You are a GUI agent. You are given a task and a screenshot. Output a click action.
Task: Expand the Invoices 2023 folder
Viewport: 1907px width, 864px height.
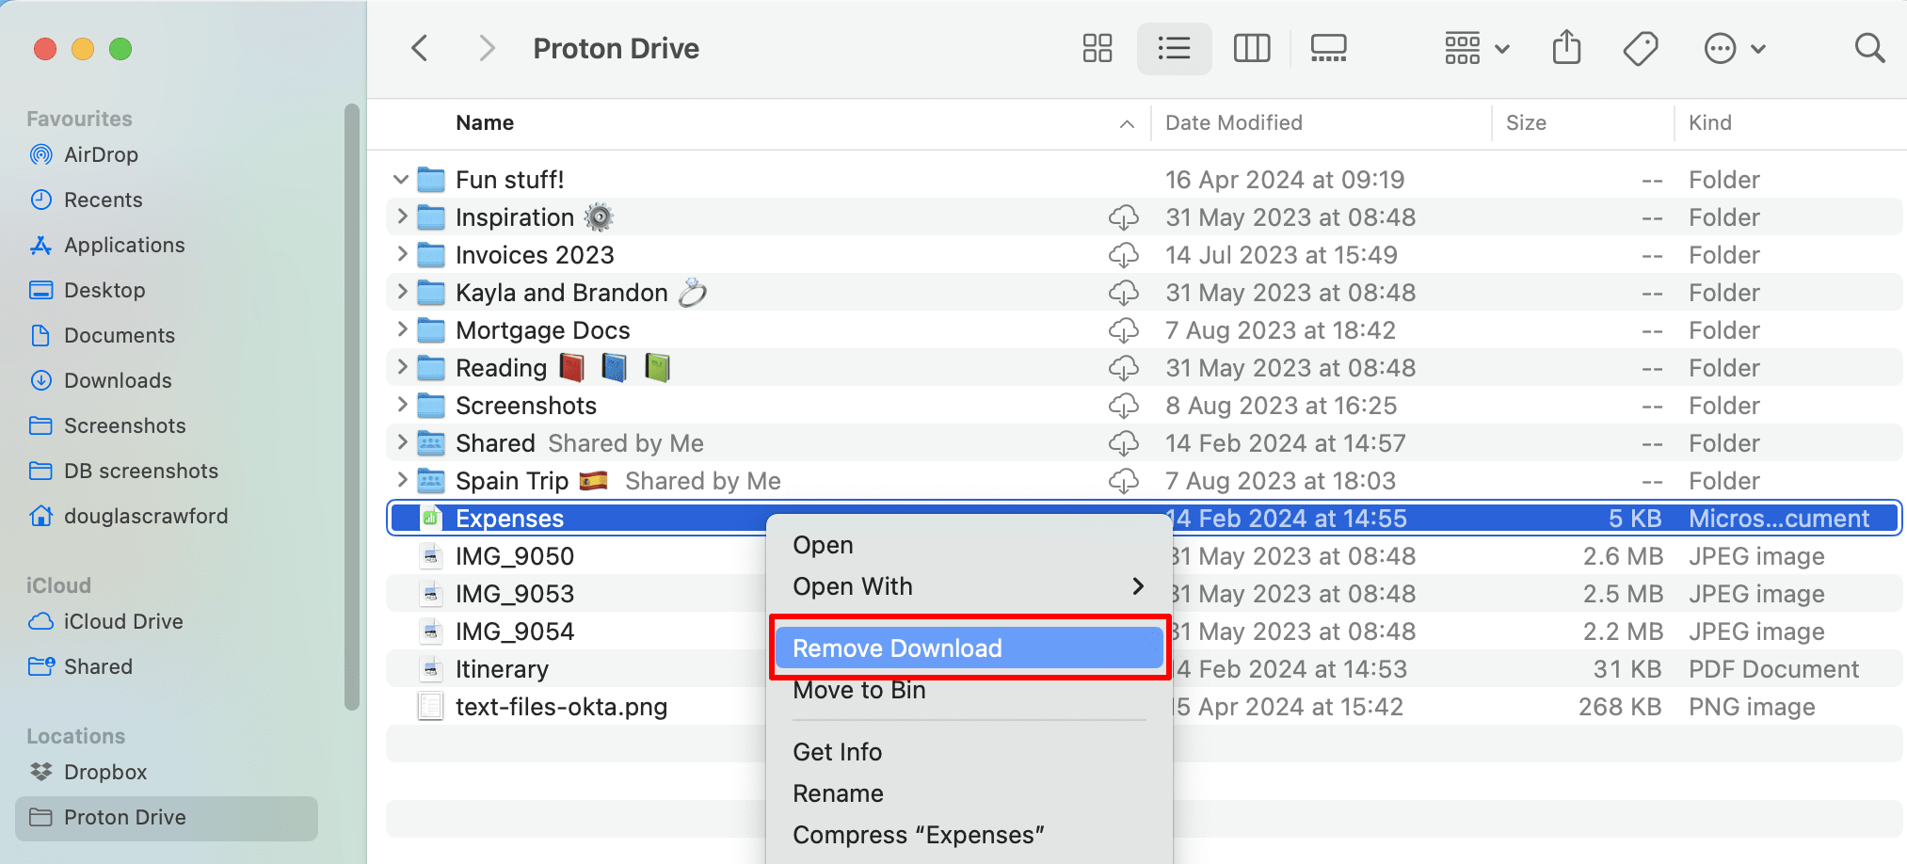(400, 254)
